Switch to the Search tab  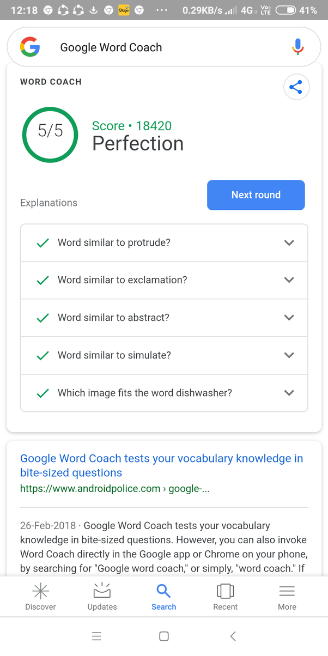(x=163, y=596)
